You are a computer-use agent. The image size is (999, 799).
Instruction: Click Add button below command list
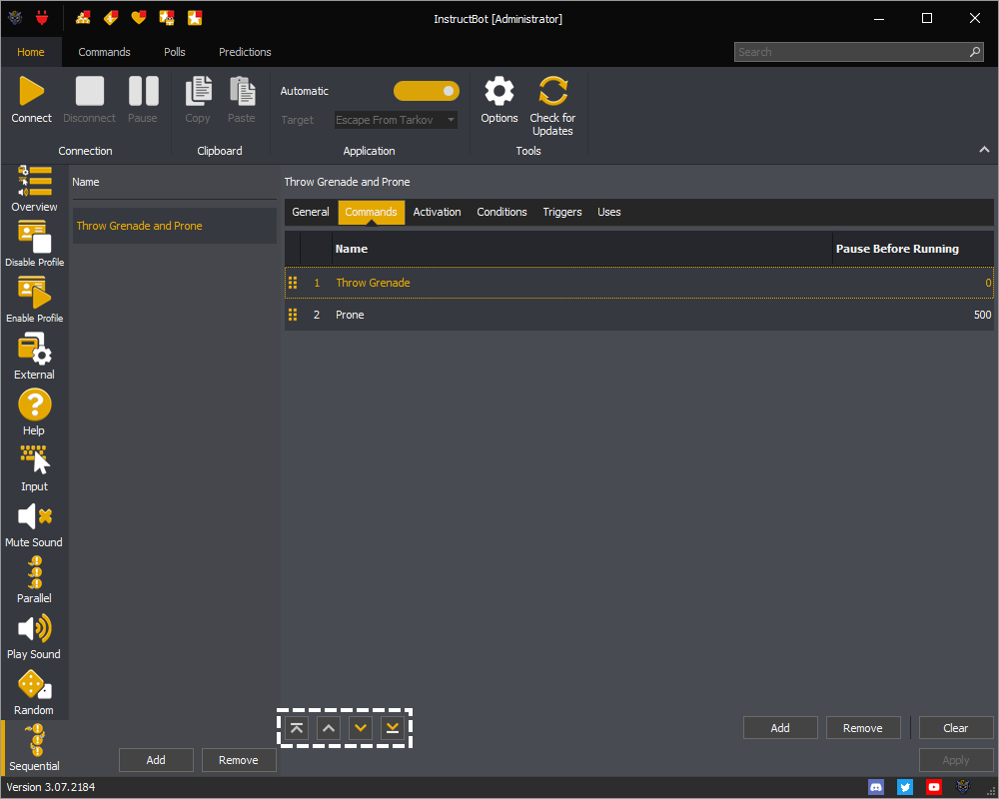pyautogui.click(x=156, y=760)
